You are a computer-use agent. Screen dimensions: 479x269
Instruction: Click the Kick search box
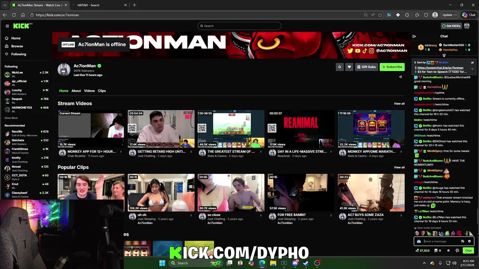239,26
